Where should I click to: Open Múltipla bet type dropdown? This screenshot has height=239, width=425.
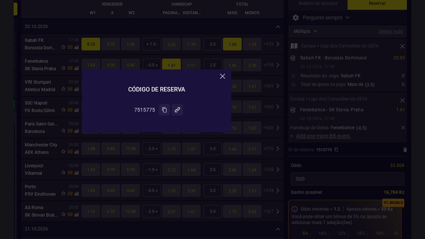click(306, 31)
